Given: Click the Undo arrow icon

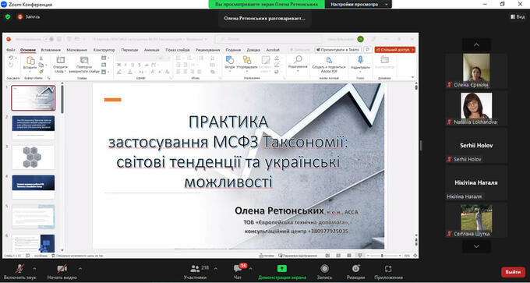Looking at the screenshot, I should [11, 58].
